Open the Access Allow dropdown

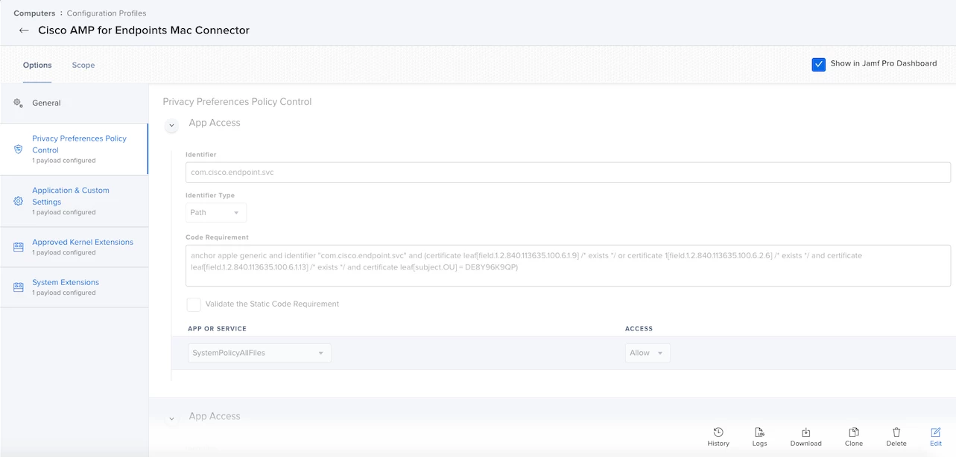[648, 353]
